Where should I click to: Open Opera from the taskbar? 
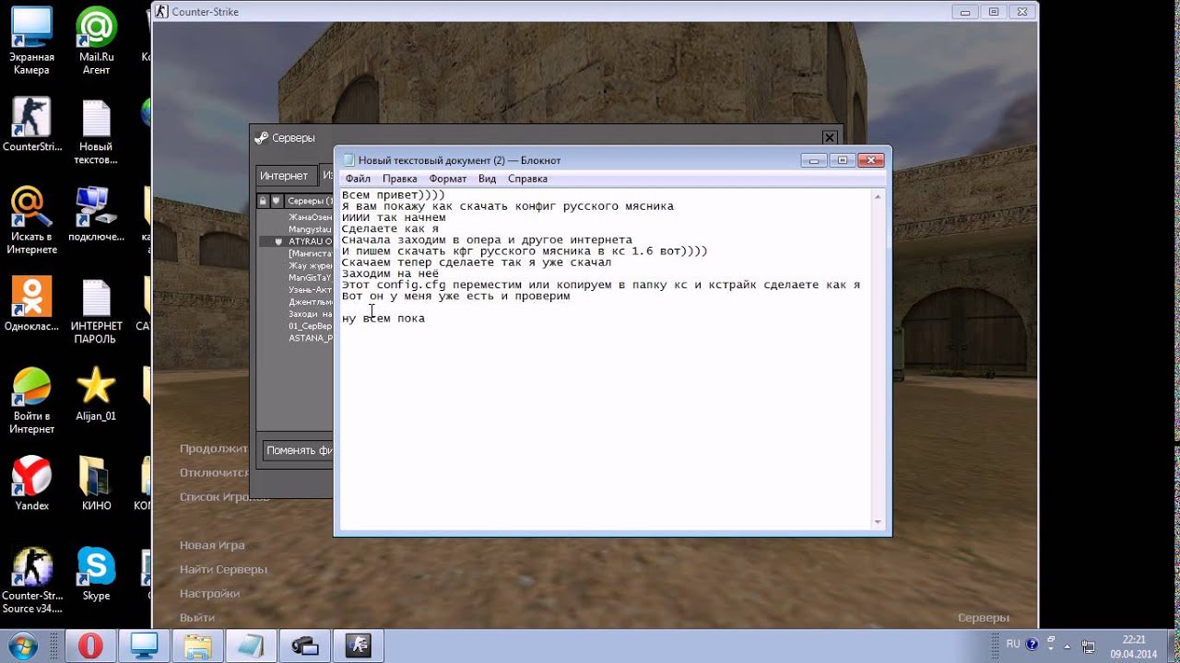click(90, 646)
